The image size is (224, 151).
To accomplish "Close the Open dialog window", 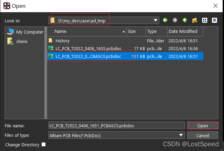I will tap(215, 6).
